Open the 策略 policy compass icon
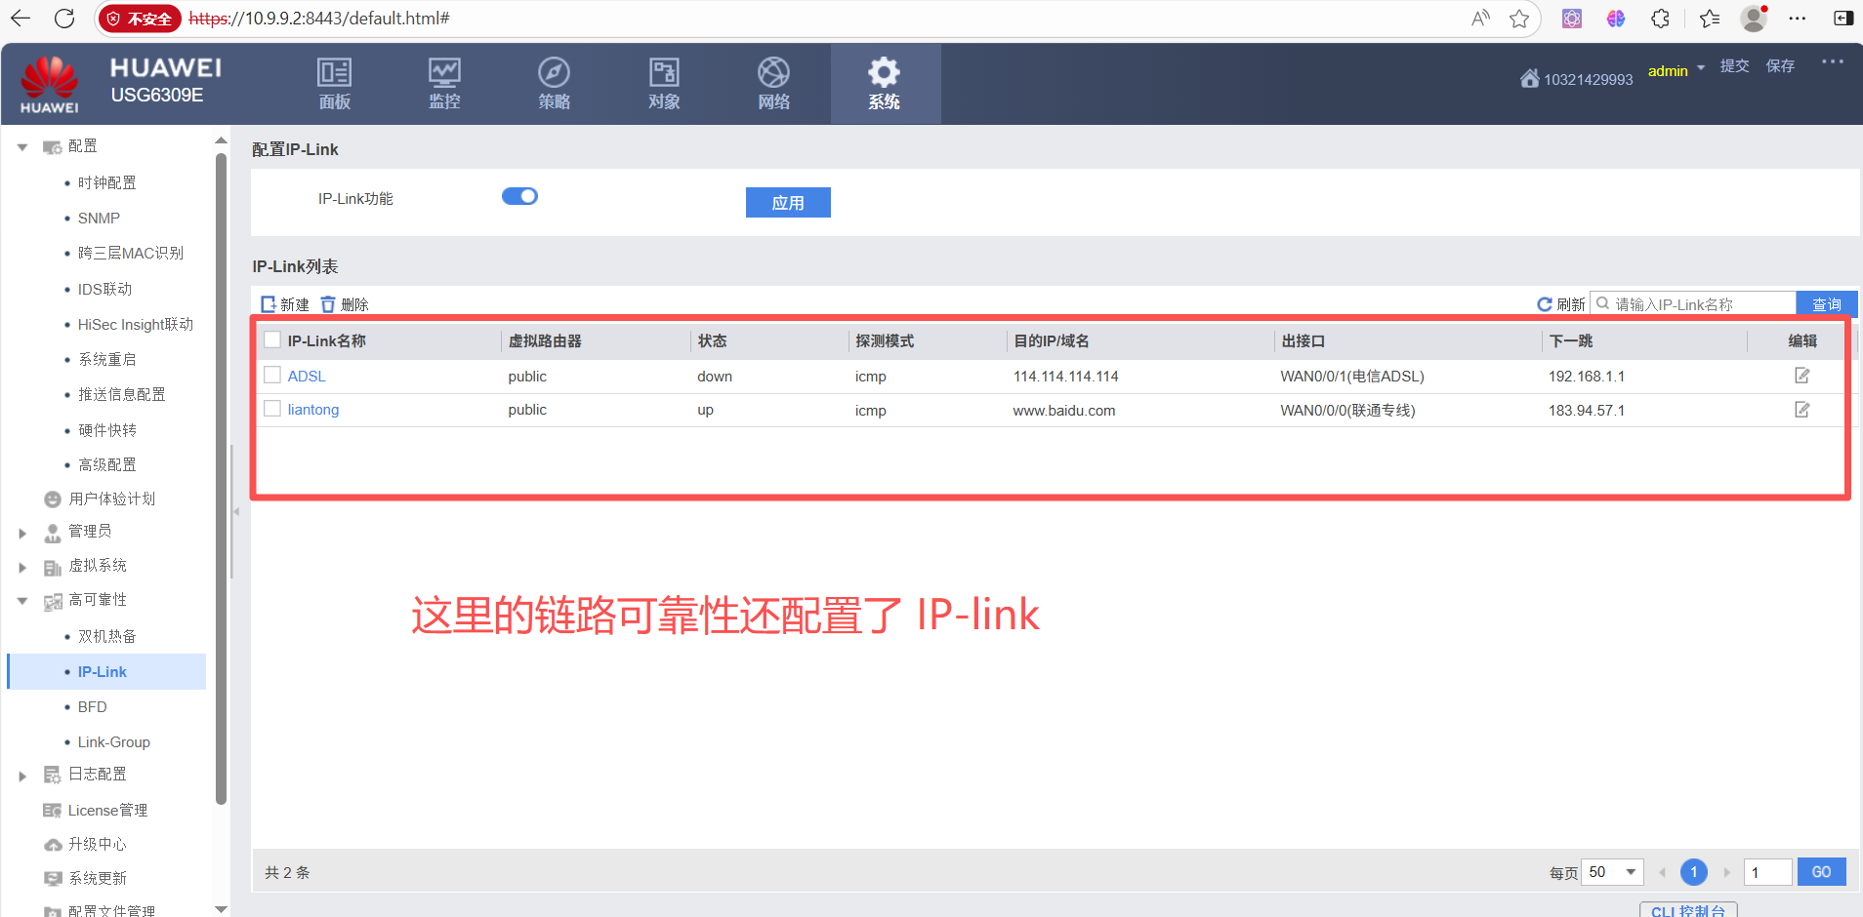This screenshot has height=917, width=1863. pyautogui.click(x=554, y=74)
